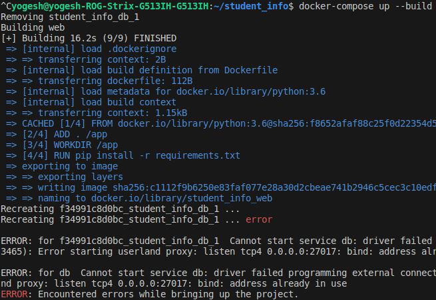Viewport: 436px width, 300px height.
Task: Click the red 'error' word after Recreating
Action: click(259, 219)
